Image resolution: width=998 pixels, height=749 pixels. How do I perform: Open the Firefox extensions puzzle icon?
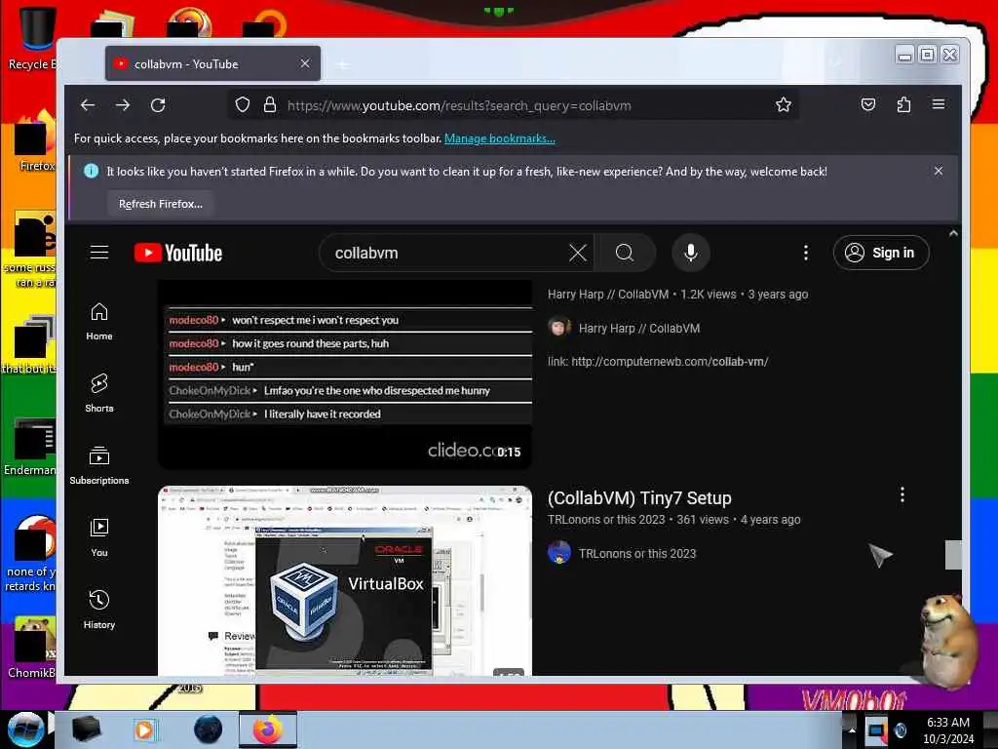[x=903, y=104]
